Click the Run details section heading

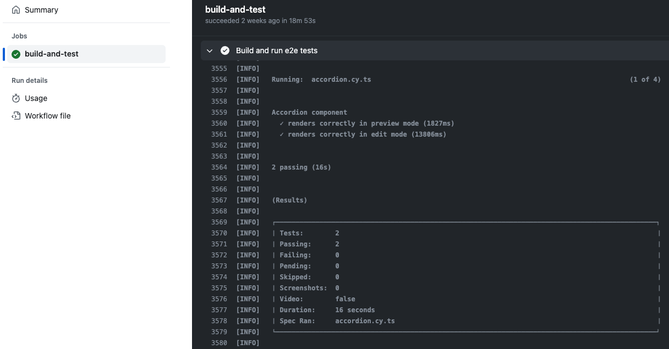coord(30,81)
